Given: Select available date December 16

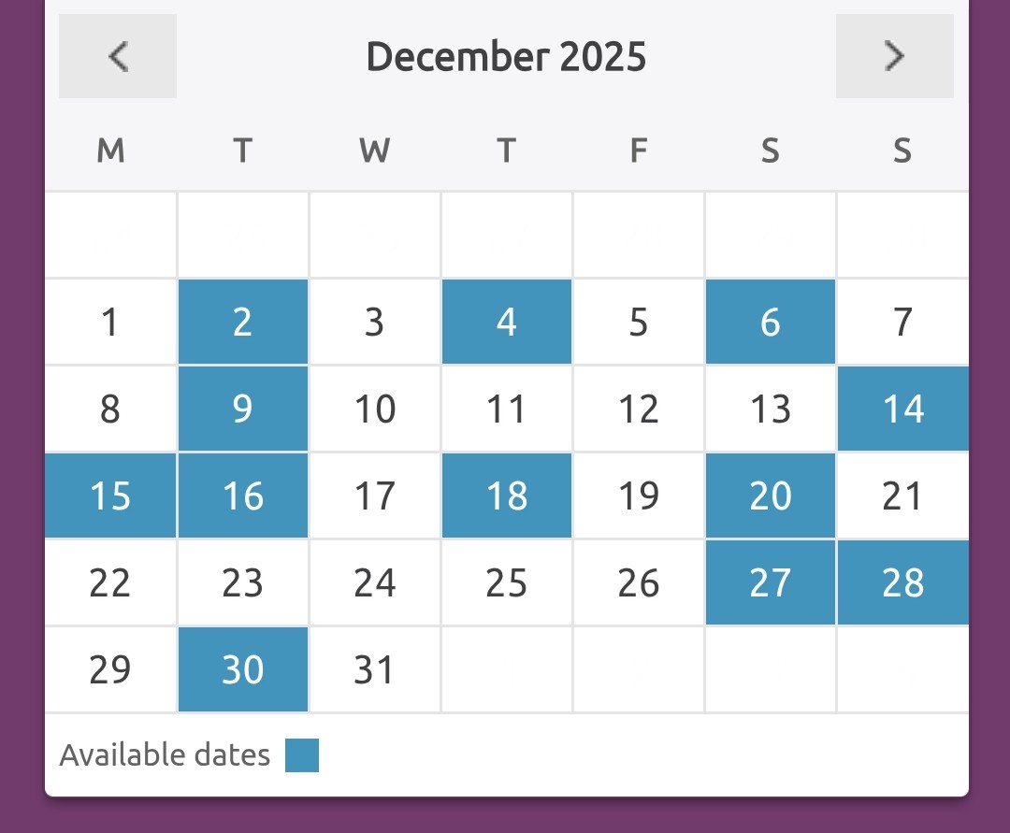Looking at the screenshot, I should (x=243, y=495).
